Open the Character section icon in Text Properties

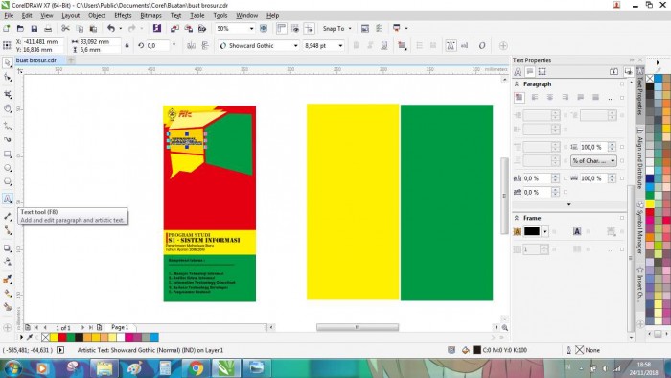(518, 72)
